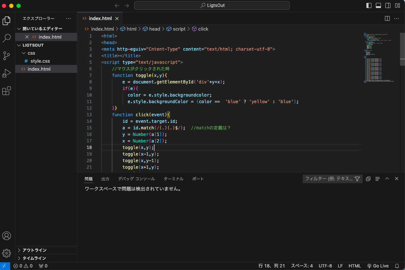Open style.css from the explorer tree
The width and height of the screenshot is (405, 270).
tap(40, 61)
